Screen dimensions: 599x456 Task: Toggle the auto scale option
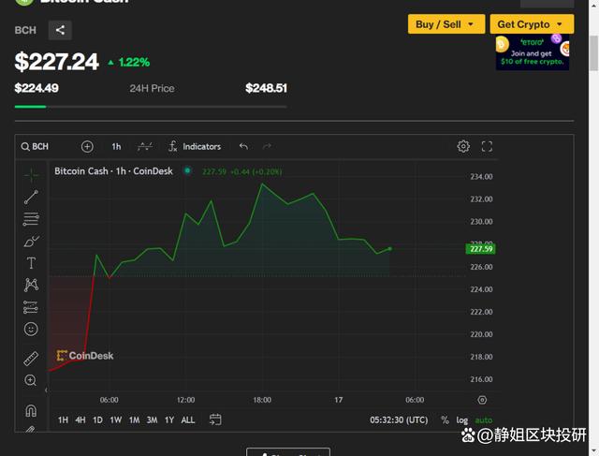pos(483,420)
